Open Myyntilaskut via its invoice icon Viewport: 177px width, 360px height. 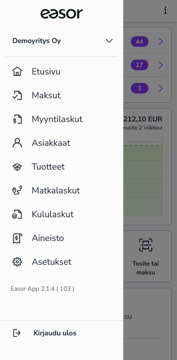pos(17,119)
